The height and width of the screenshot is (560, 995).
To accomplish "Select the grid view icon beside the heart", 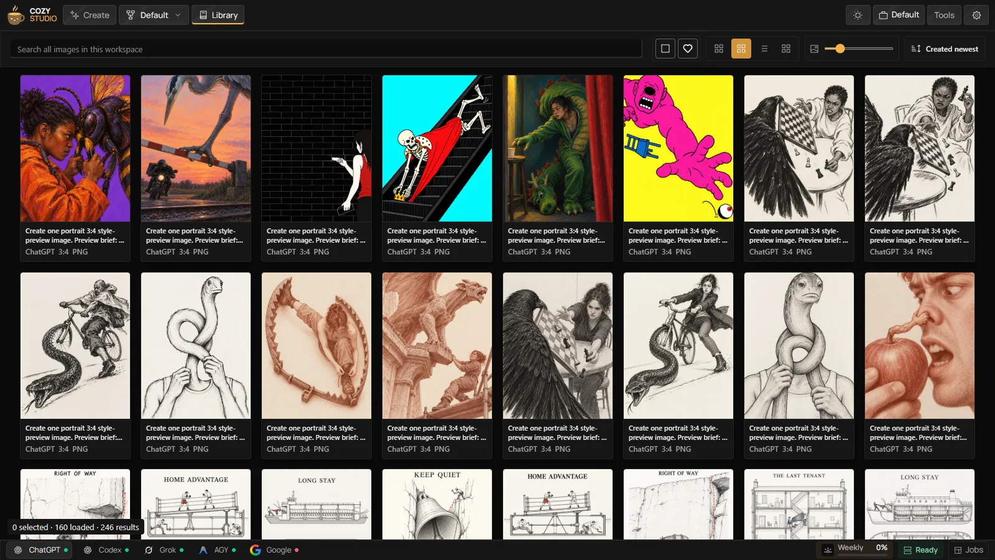I will click(x=718, y=49).
